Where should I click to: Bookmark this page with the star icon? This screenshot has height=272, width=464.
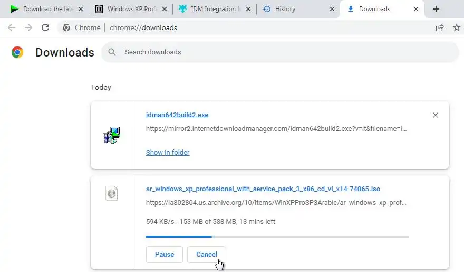coord(457,27)
